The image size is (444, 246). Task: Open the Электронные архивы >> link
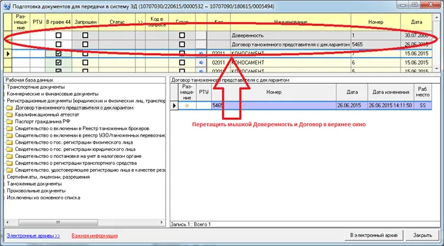point(34,236)
